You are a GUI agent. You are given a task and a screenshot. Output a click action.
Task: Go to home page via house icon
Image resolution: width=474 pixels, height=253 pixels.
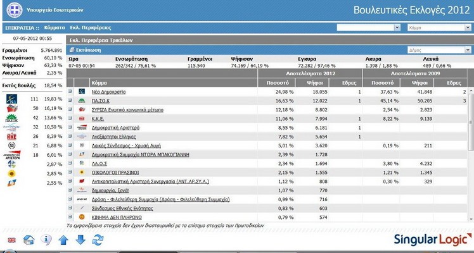point(29,240)
